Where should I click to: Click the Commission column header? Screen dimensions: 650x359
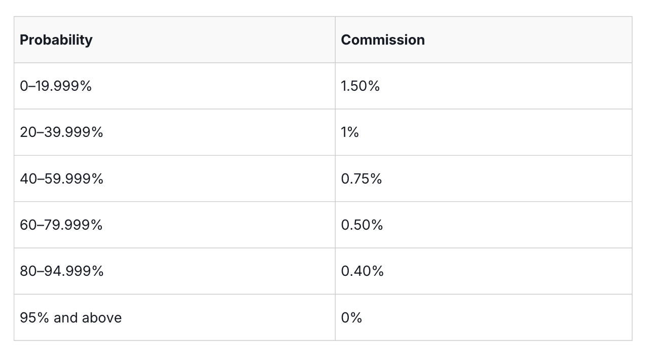[x=383, y=40]
